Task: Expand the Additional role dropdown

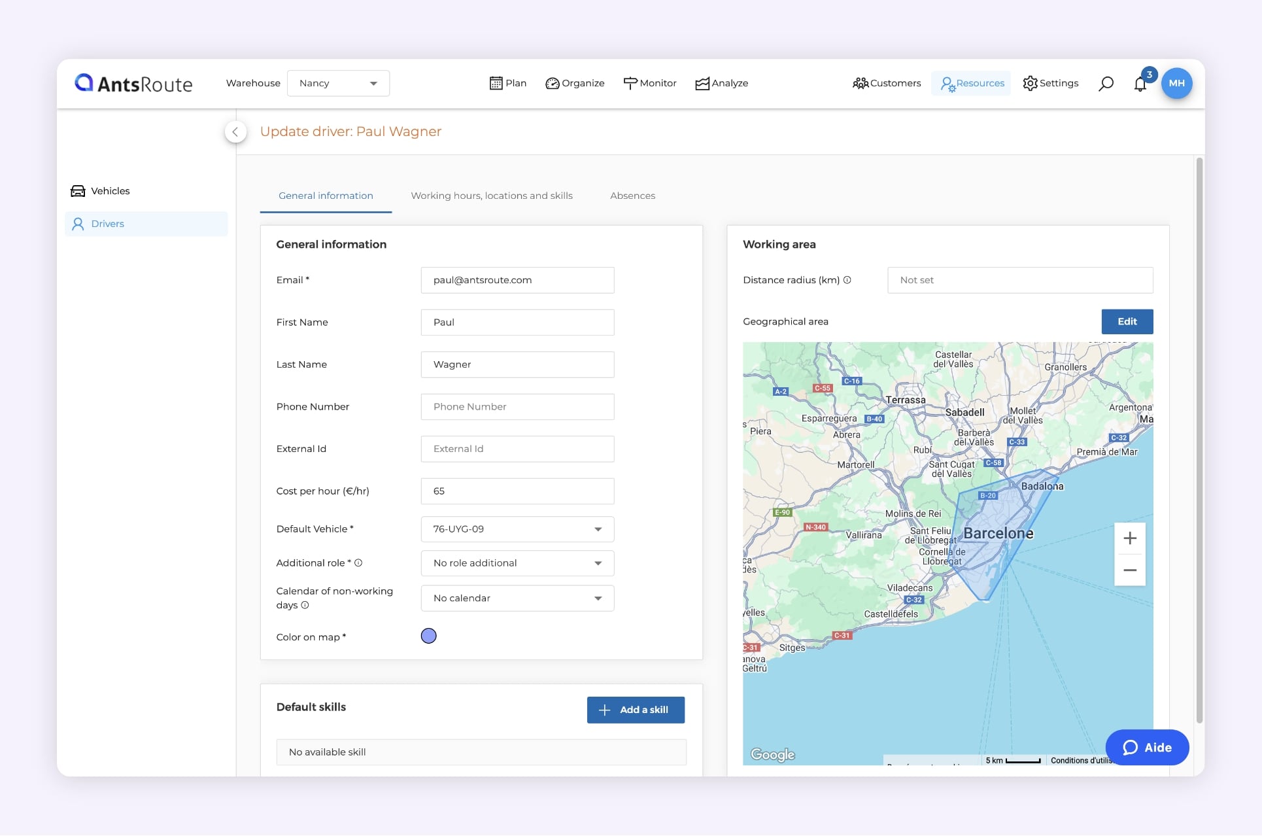Action: coord(517,563)
